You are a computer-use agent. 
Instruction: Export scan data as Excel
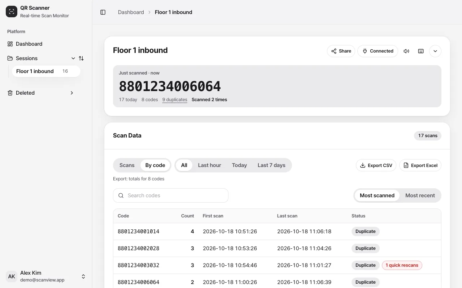[420, 165]
